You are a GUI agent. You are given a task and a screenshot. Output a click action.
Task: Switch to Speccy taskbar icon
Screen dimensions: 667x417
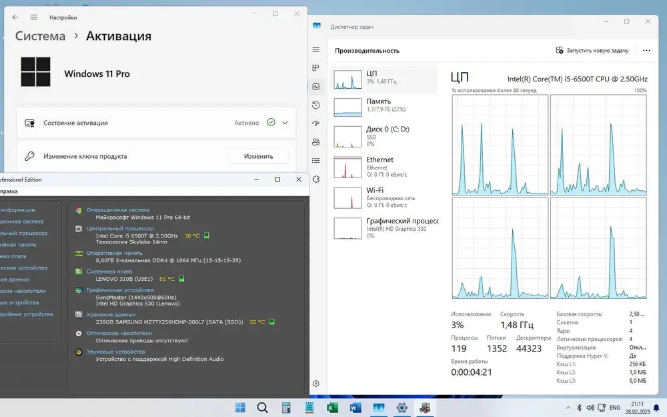[424, 408]
